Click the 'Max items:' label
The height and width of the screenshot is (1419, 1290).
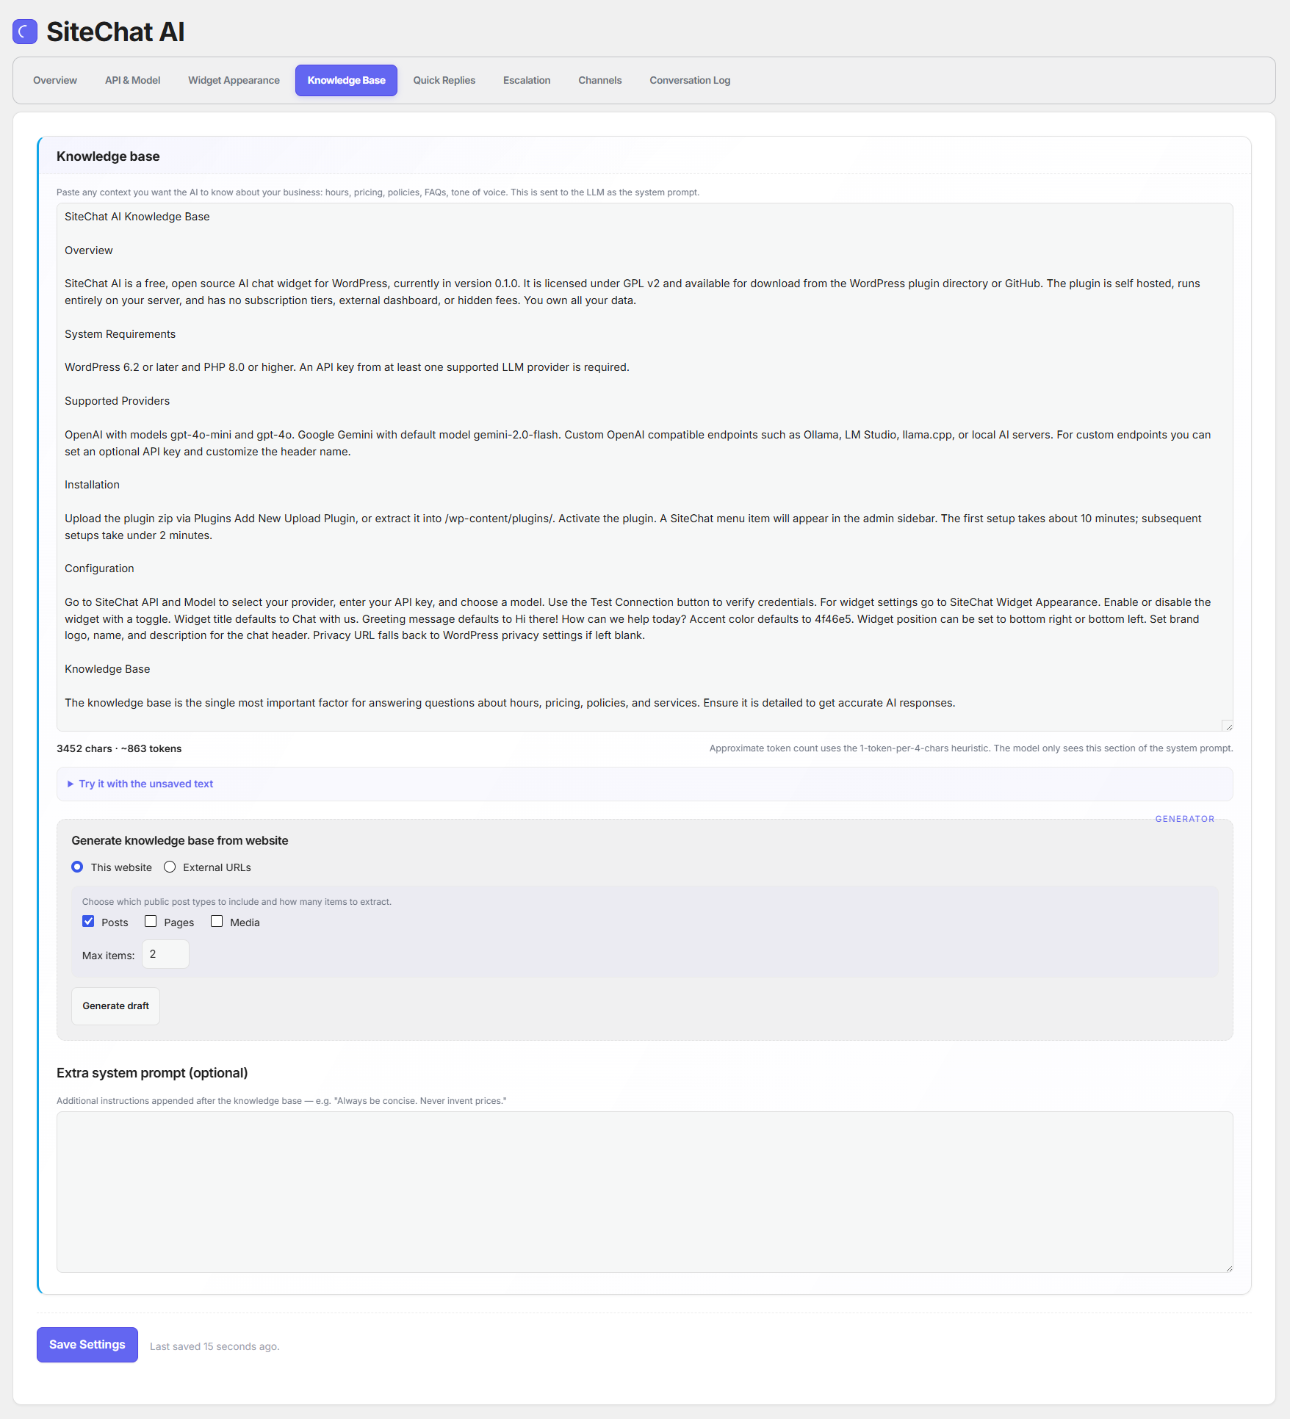tap(109, 956)
